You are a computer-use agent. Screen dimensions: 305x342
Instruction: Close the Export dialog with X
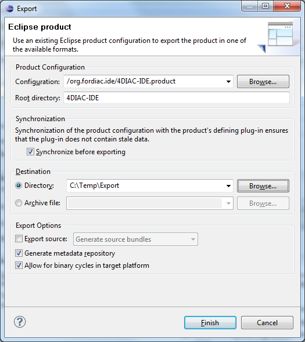[286, 6]
